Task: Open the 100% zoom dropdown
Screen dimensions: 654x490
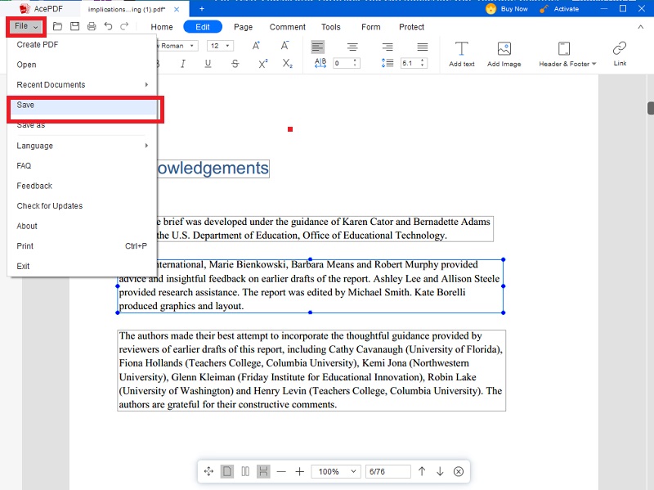Action: click(x=336, y=472)
